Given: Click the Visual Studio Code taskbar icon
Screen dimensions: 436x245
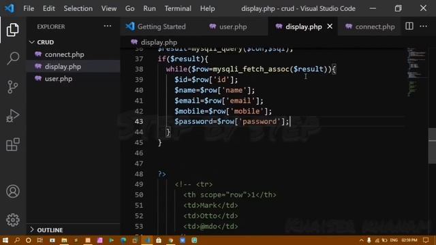Looking at the screenshot, I should (147, 240).
